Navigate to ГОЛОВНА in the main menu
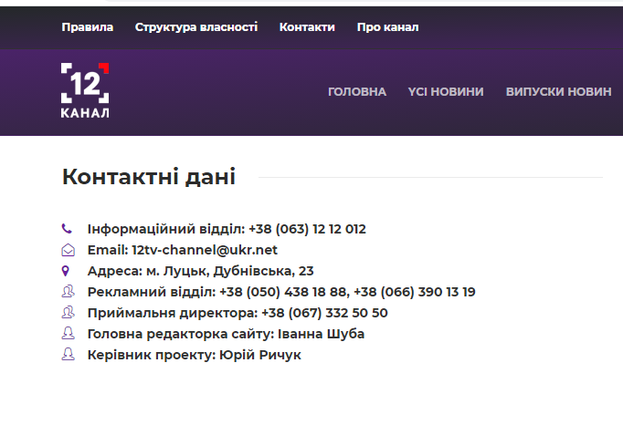The image size is (623, 446). click(x=357, y=92)
